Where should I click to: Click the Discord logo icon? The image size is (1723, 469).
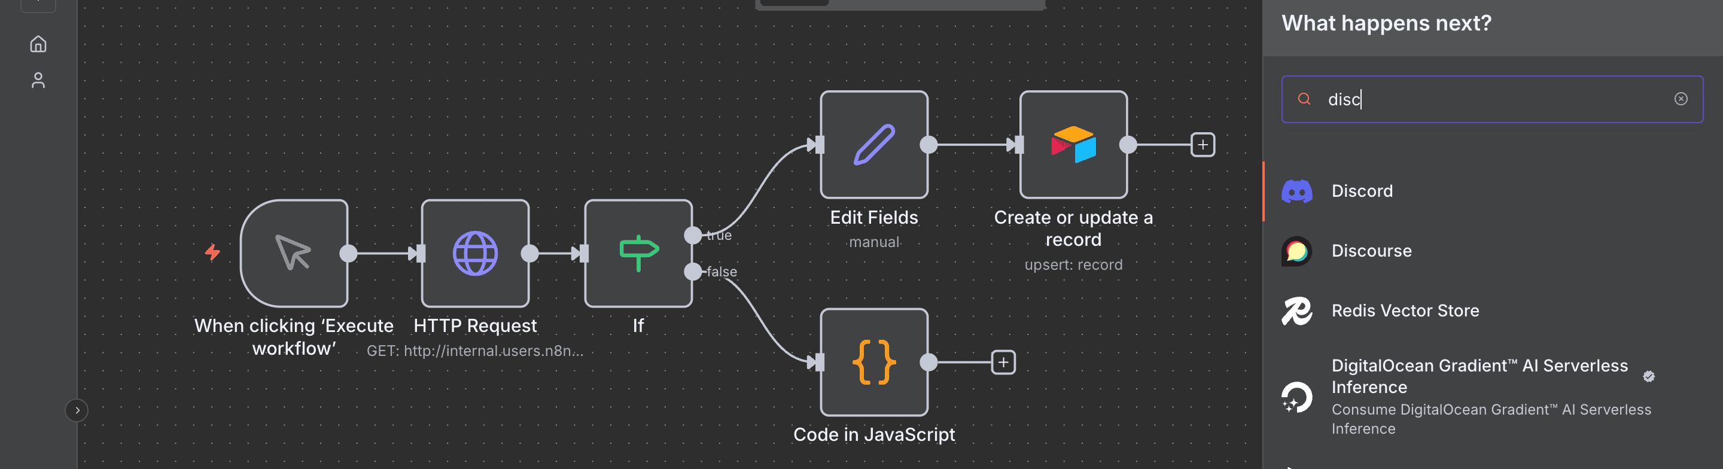click(x=1296, y=191)
